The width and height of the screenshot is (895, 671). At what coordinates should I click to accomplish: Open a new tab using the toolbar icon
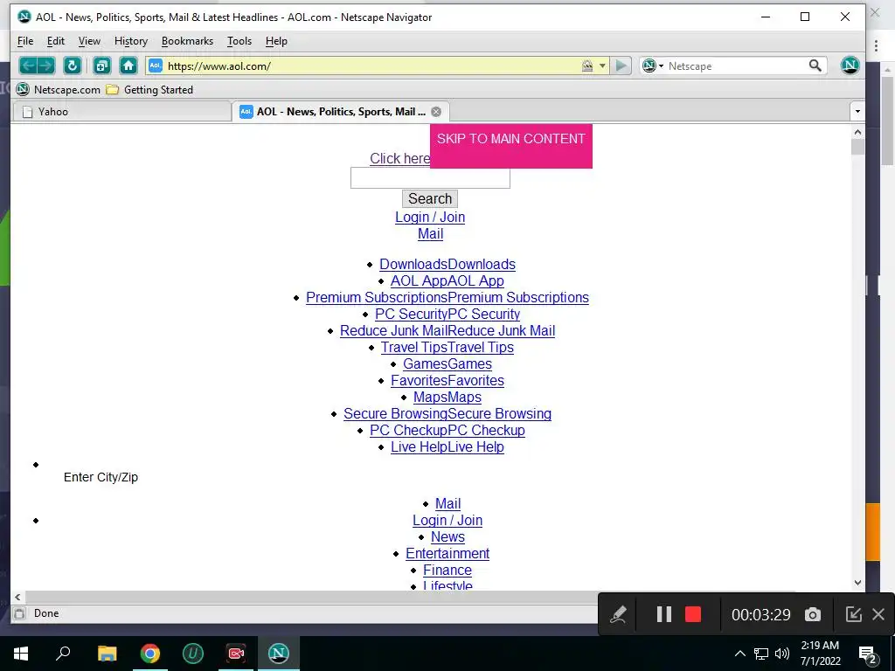click(x=102, y=66)
